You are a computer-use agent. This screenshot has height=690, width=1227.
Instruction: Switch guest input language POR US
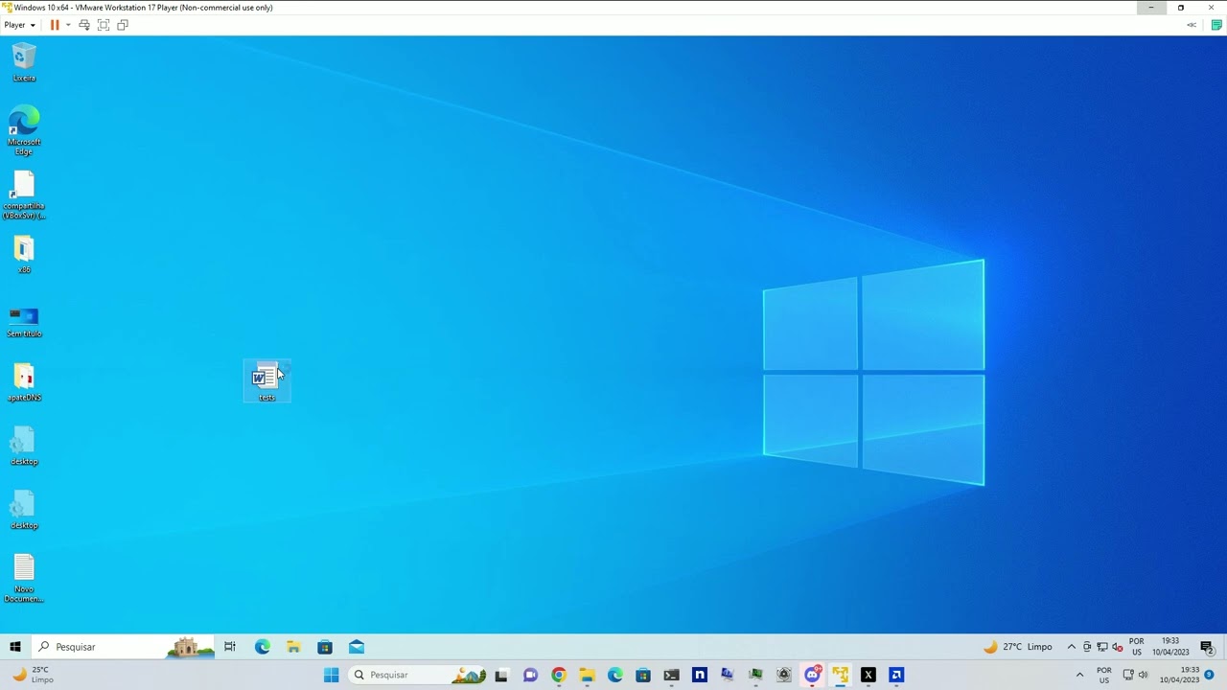point(1137,647)
